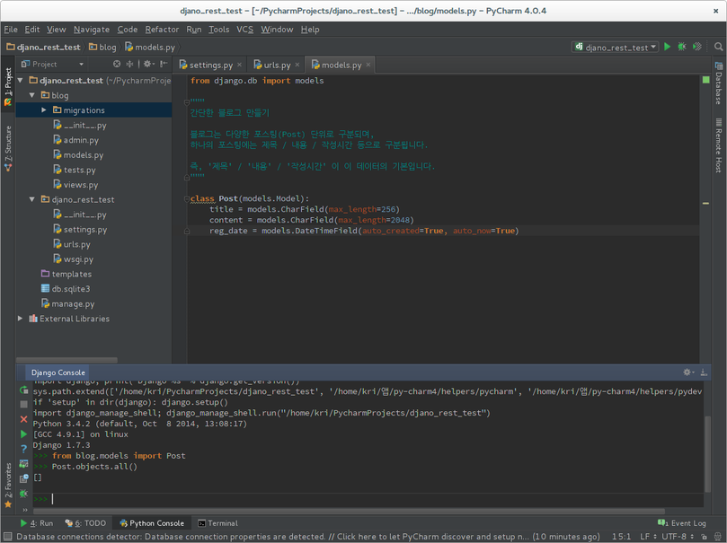This screenshot has height=543, width=727.
Task: Hide the Project tool window
Action: (x=164, y=64)
